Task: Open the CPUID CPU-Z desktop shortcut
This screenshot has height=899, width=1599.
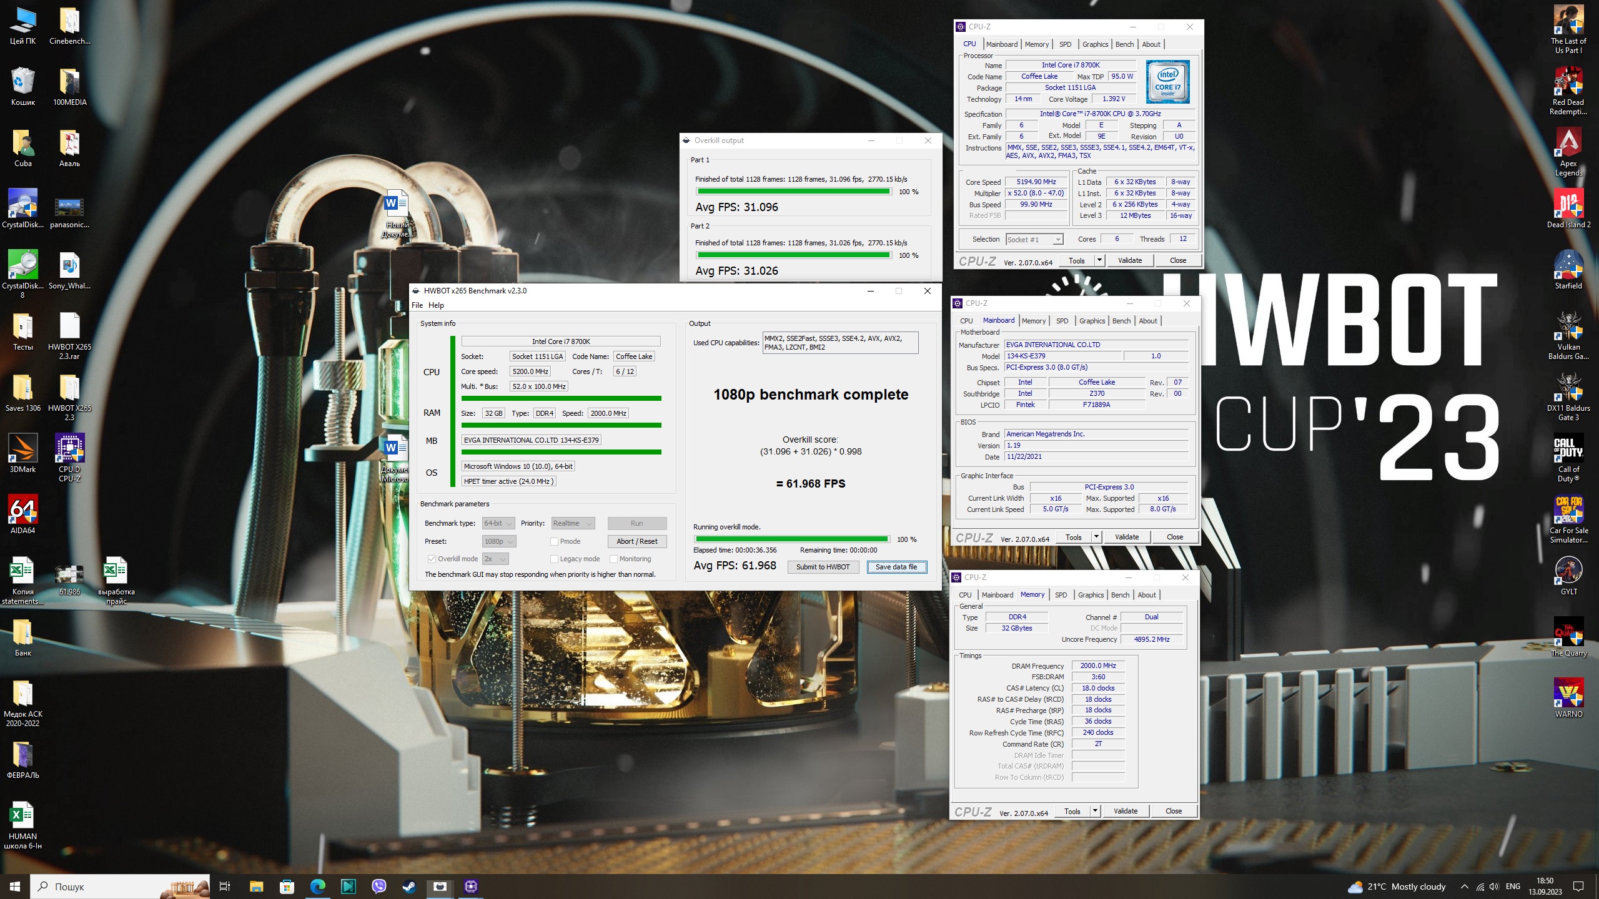Action: point(69,458)
